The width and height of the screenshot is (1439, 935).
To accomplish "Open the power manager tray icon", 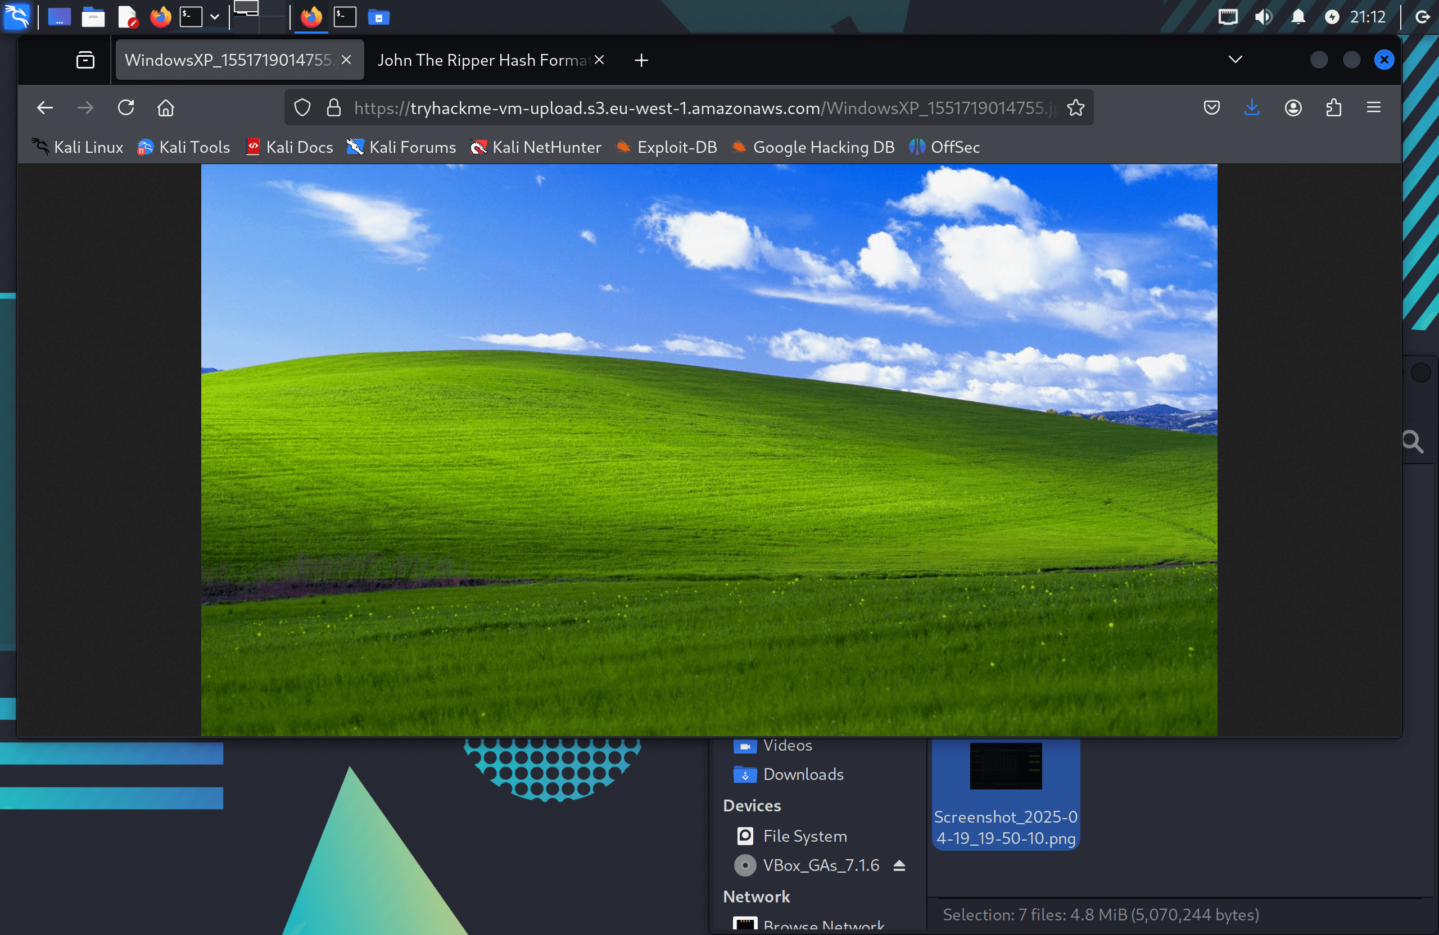I will 1332,17.
